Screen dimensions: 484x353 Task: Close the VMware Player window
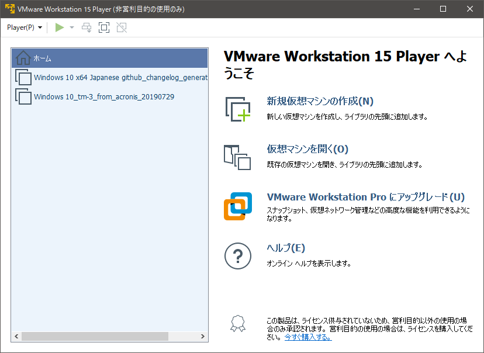[470, 9]
